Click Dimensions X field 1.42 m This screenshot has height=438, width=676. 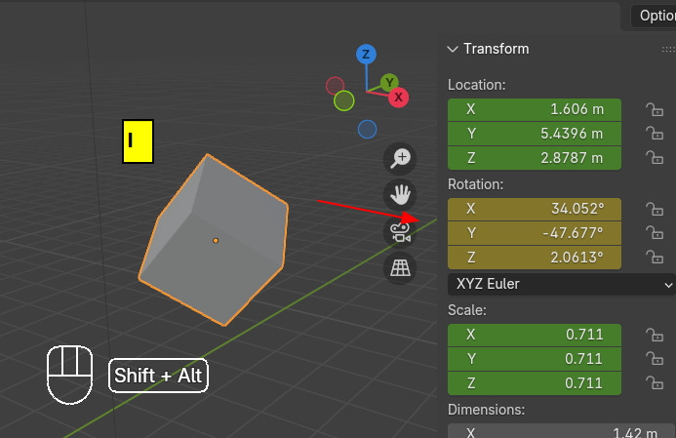coord(561,431)
